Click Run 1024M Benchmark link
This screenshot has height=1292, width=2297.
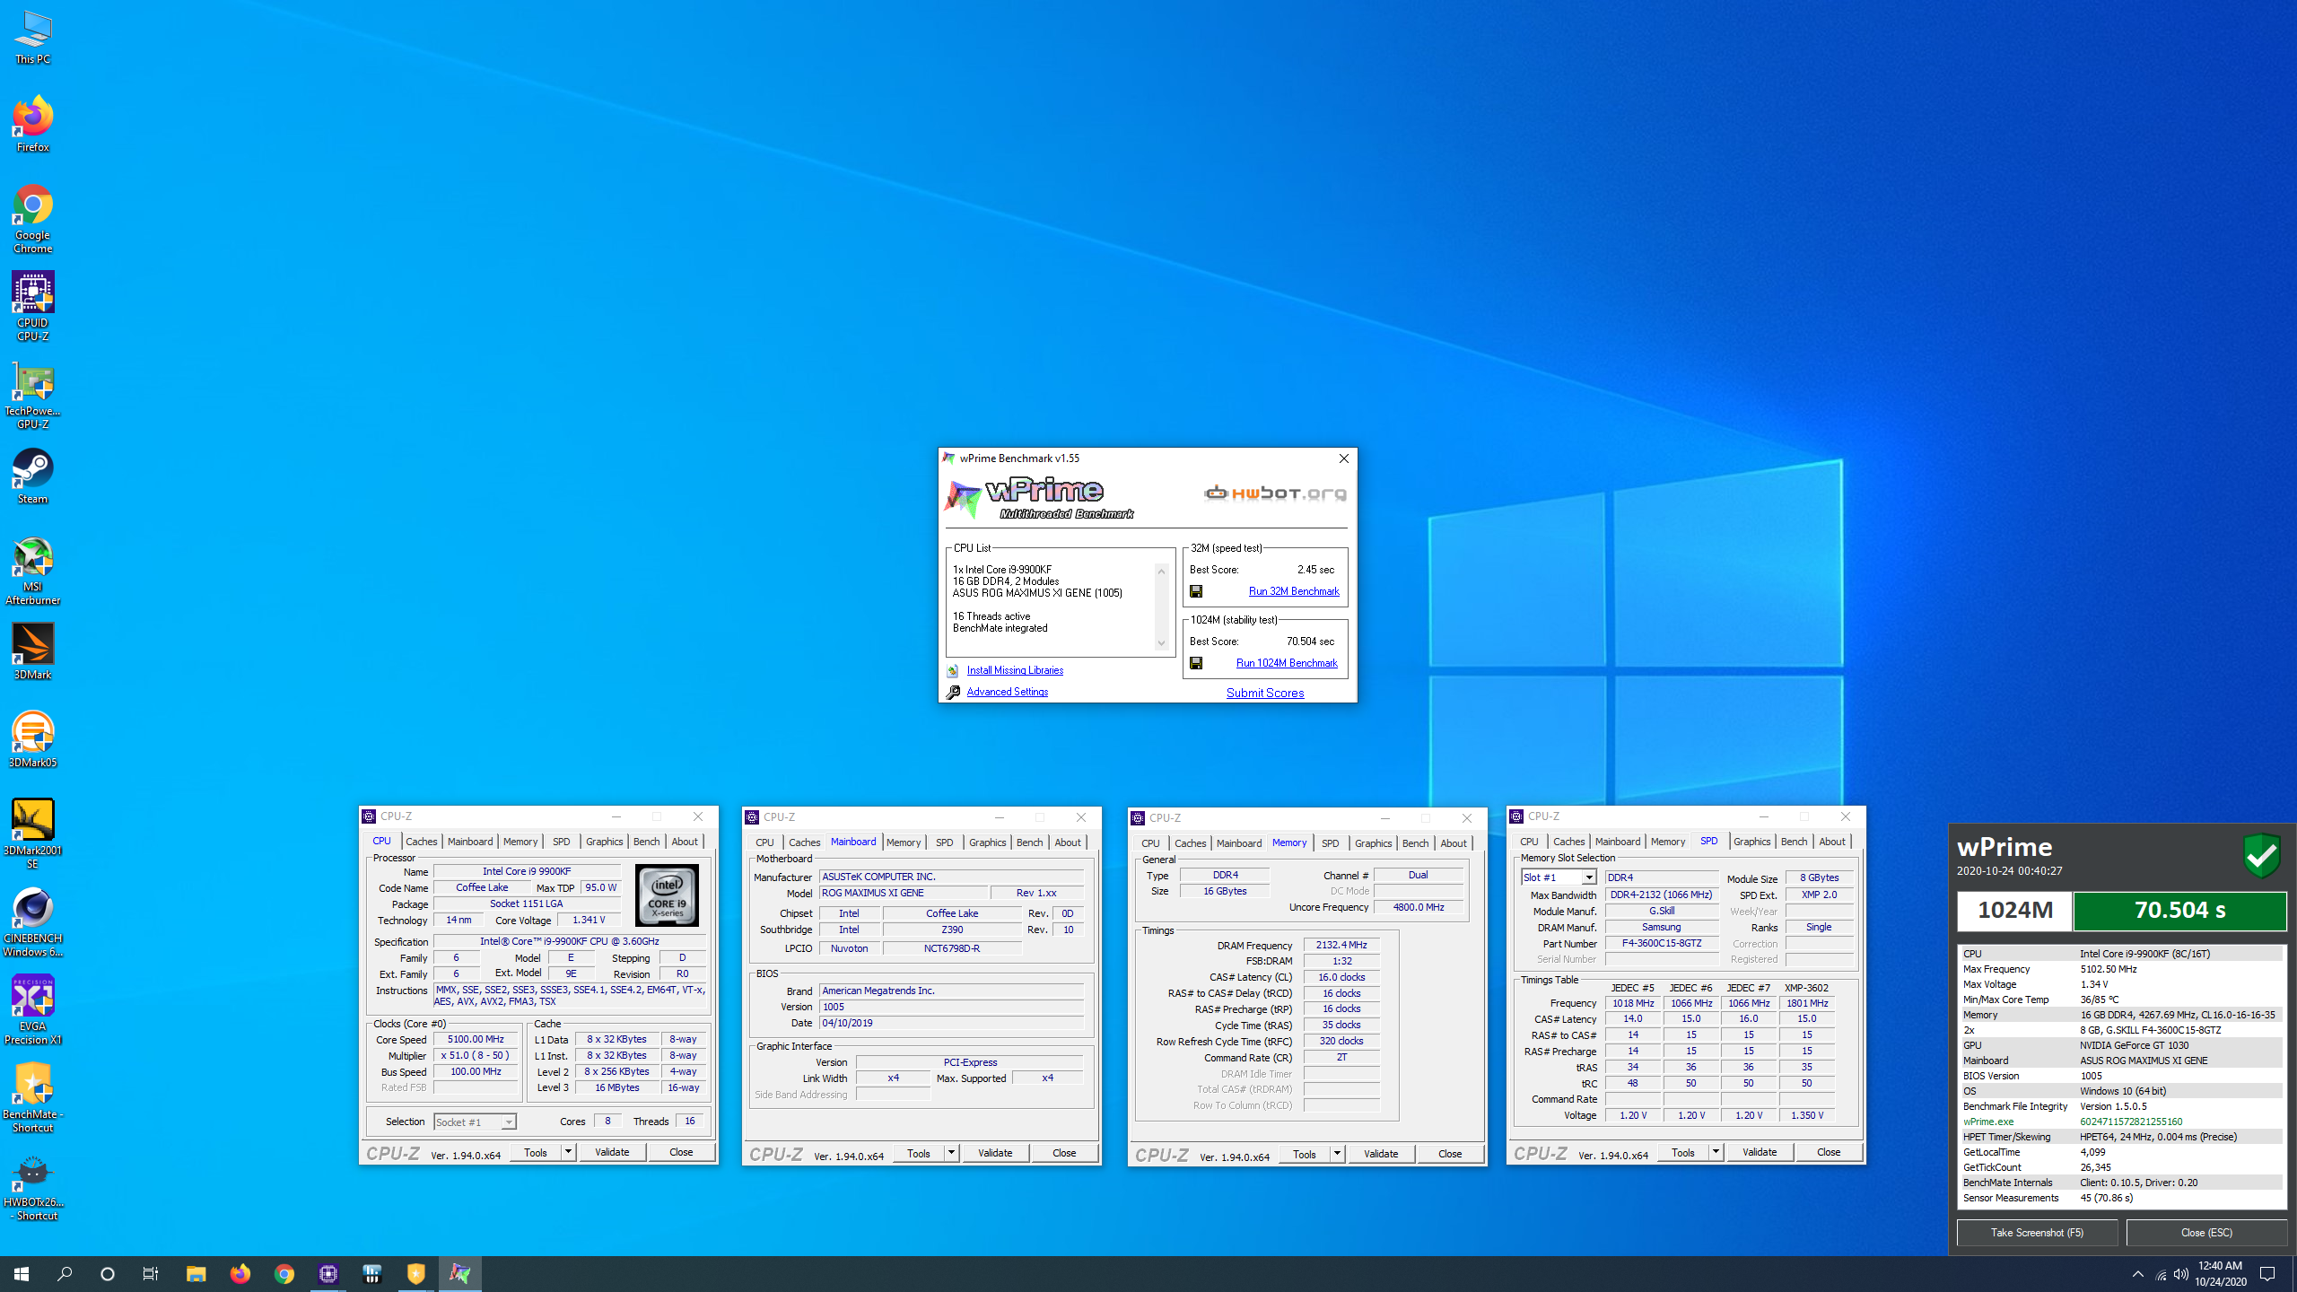click(1287, 663)
